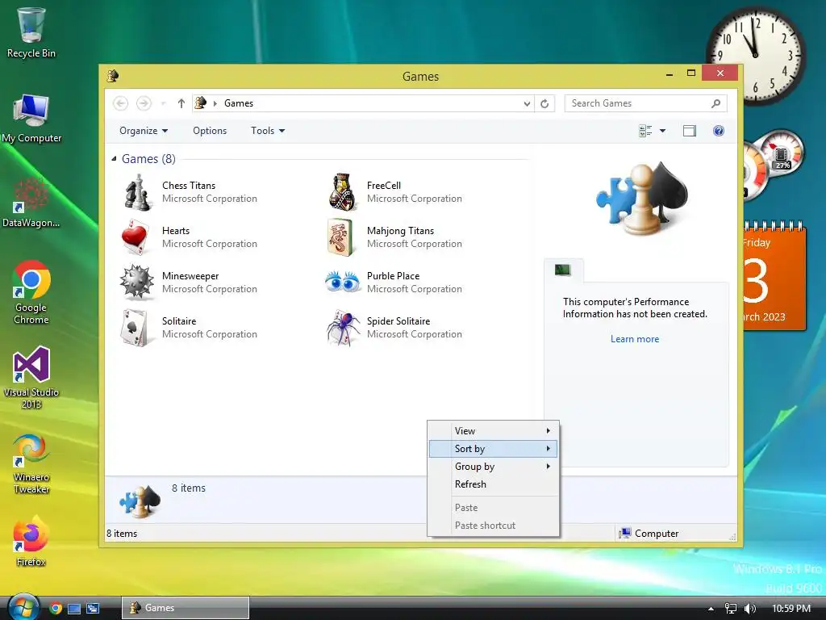
Task: Click the Search Games input field
Action: pos(645,103)
